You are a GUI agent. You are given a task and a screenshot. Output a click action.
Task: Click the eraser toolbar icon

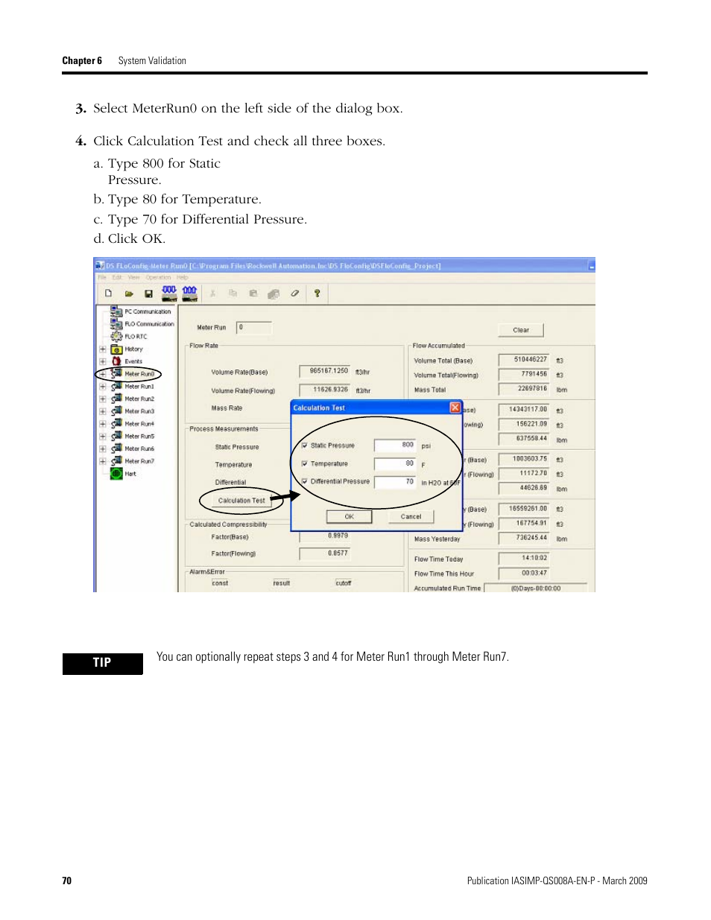pyautogui.click(x=295, y=294)
